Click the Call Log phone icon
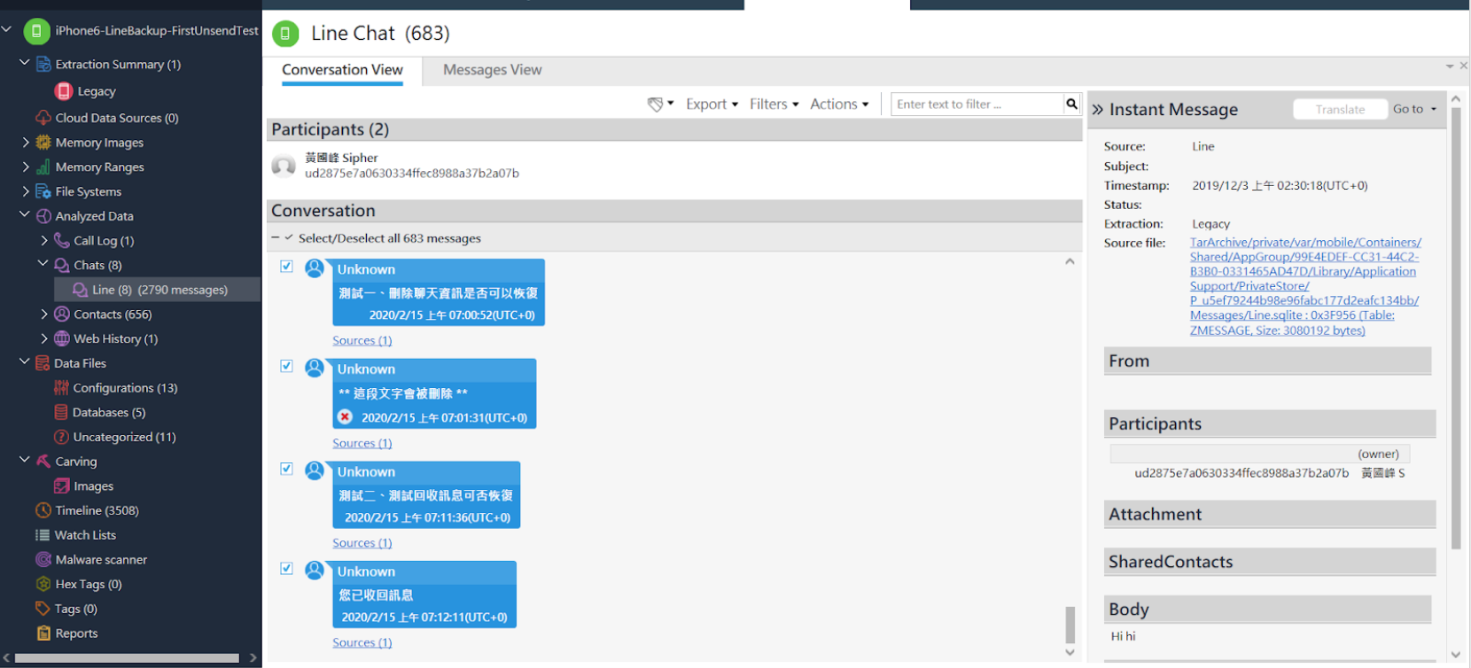 pyautogui.click(x=62, y=241)
